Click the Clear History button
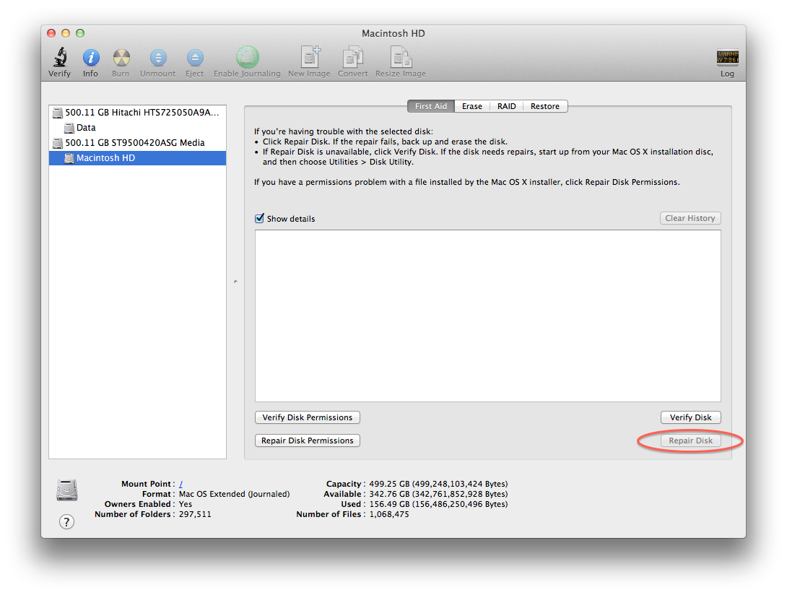The image size is (787, 595). 690,218
